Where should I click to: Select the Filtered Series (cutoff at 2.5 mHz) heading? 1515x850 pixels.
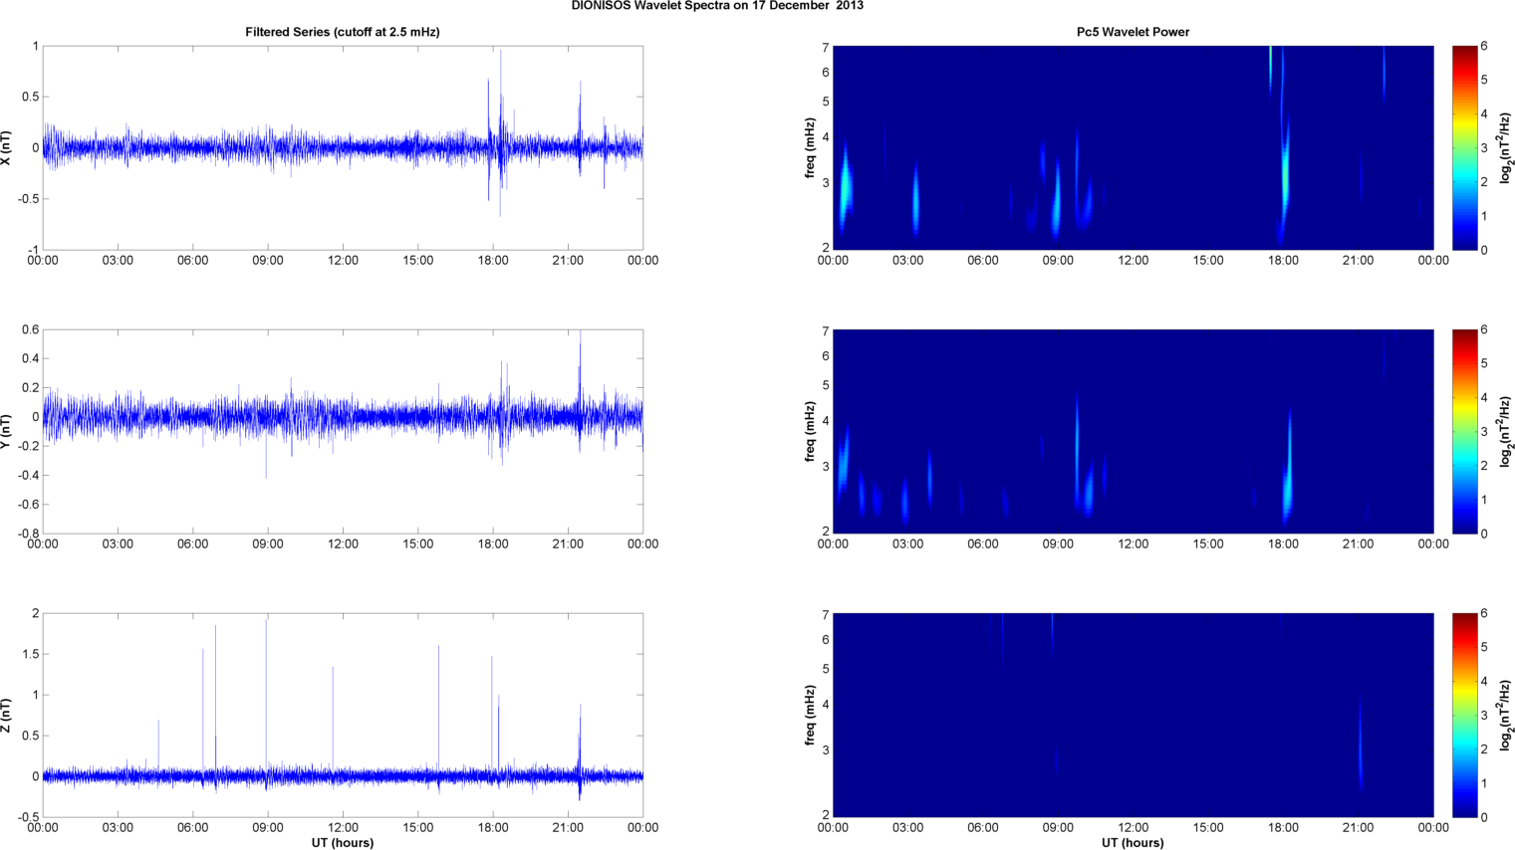pyautogui.click(x=343, y=32)
